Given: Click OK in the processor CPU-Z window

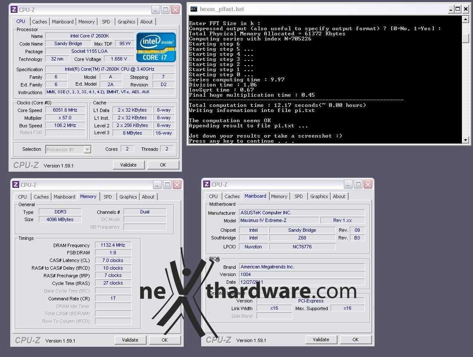Looking at the screenshot, I should 163,165.
